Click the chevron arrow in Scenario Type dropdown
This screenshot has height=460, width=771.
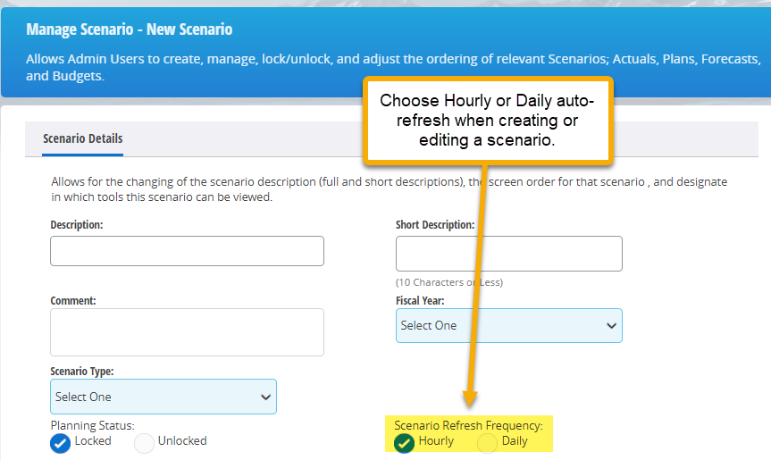click(265, 397)
